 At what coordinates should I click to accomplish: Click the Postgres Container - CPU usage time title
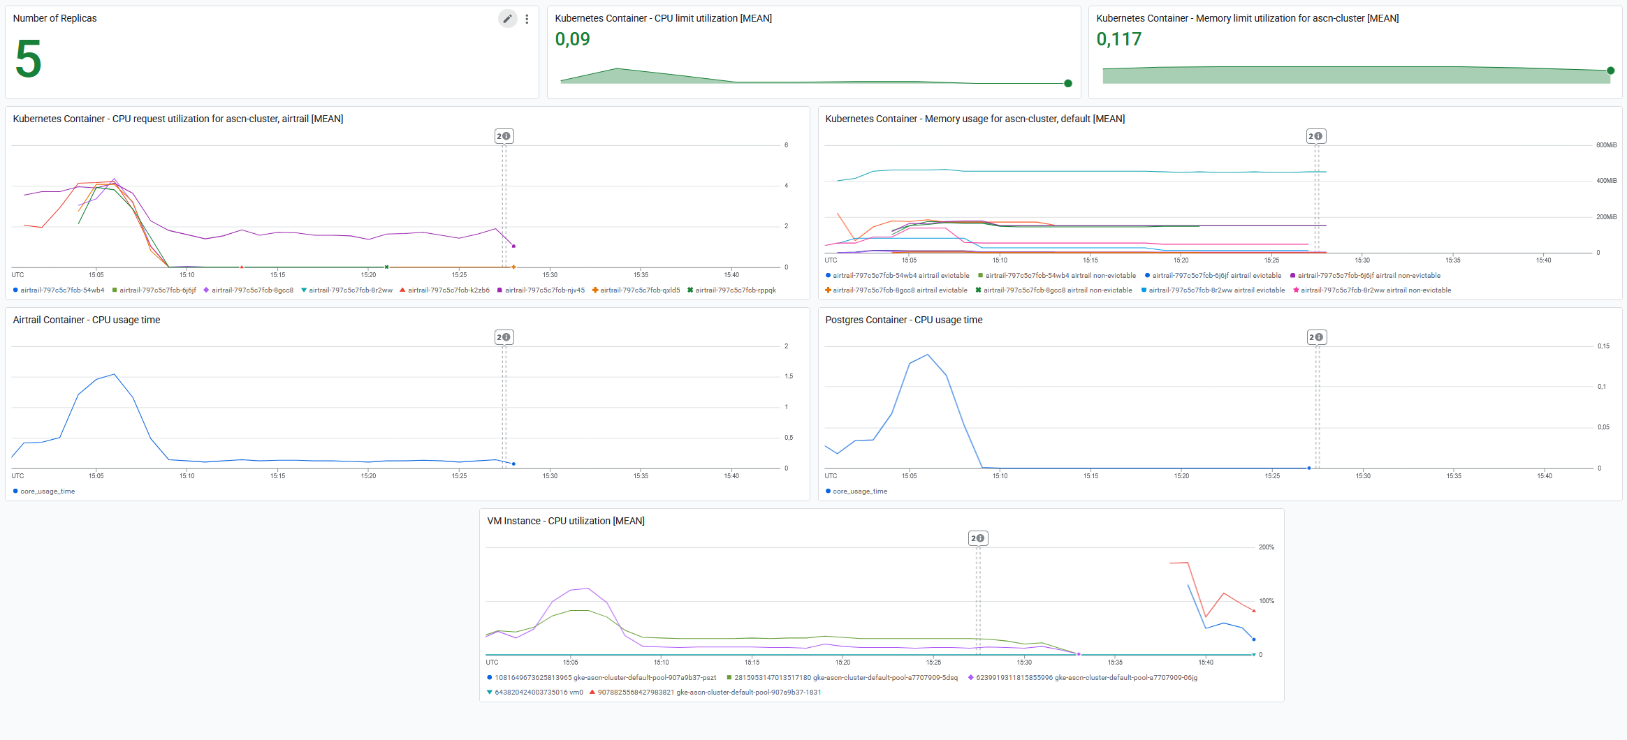point(903,320)
